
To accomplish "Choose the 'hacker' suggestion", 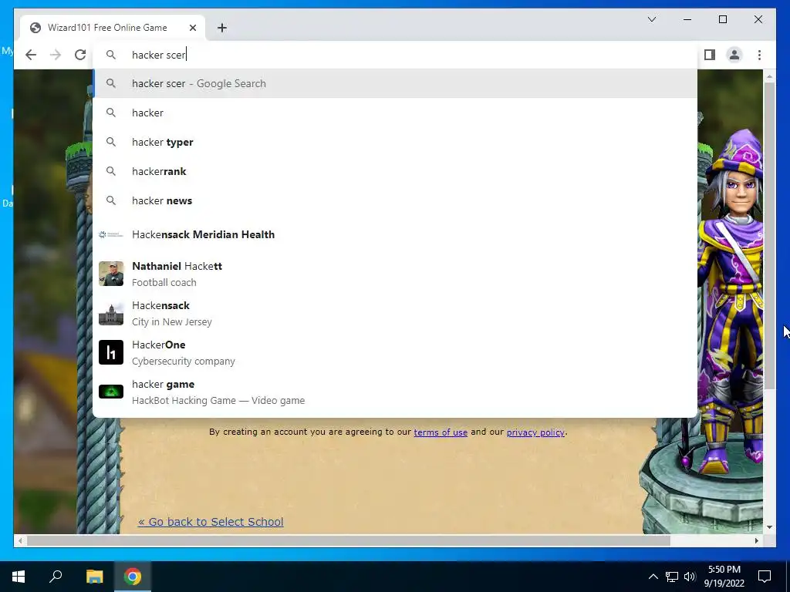I will [395, 113].
